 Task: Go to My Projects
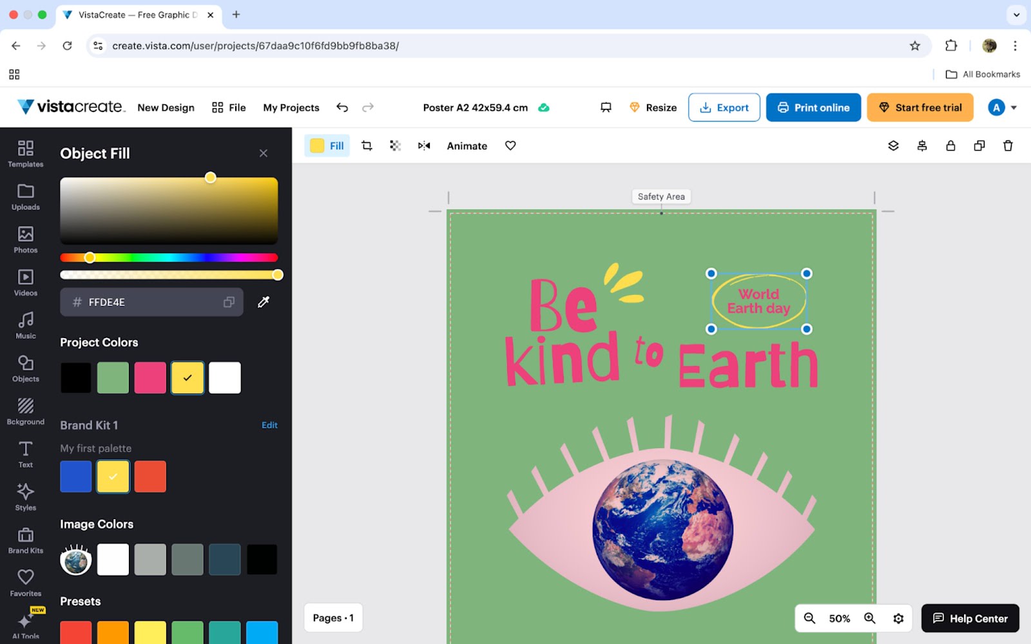tap(291, 107)
